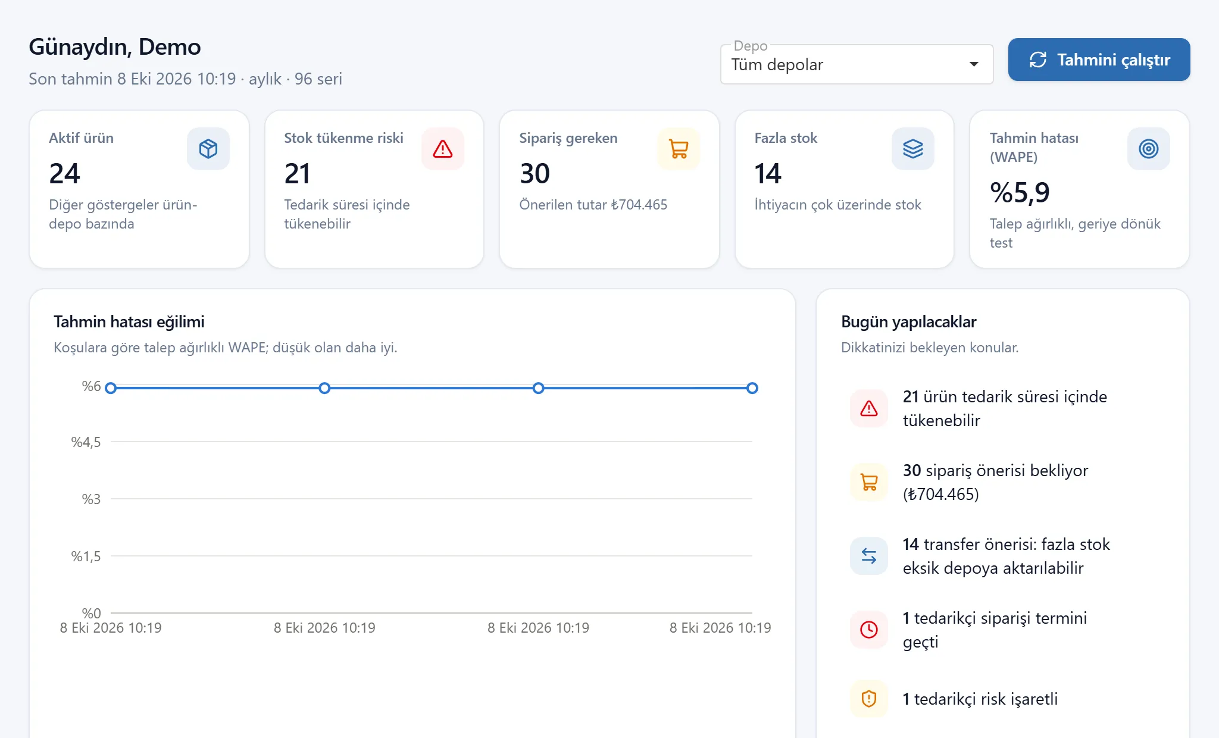Click the layers icon in Fazla stok card
This screenshot has height=738, width=1219.
tap(913, 149)
